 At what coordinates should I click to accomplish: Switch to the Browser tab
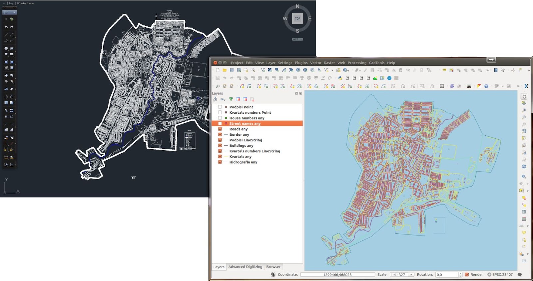coord(273,267)
